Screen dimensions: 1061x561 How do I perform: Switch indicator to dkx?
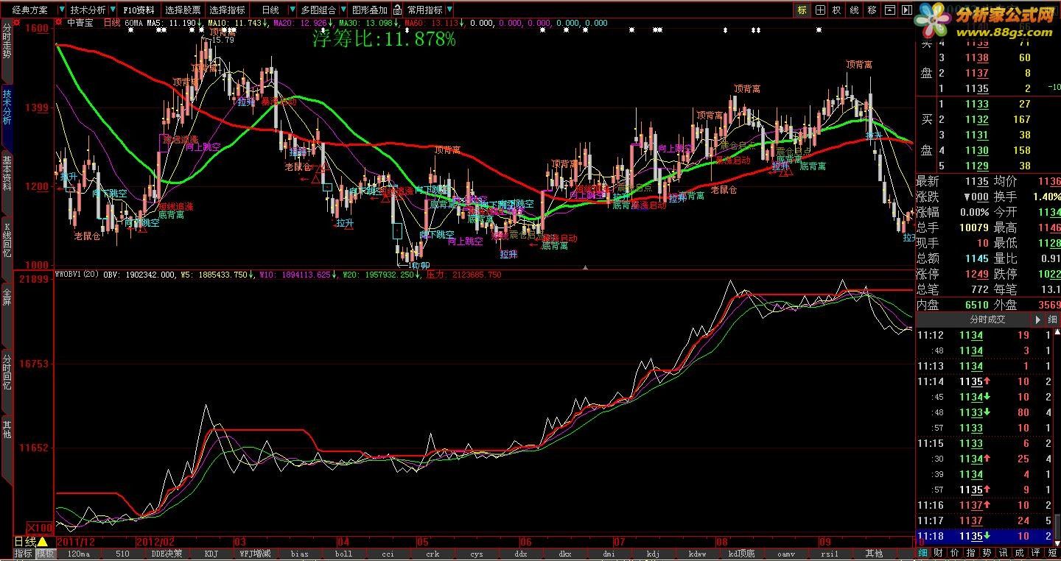[564, 554]
